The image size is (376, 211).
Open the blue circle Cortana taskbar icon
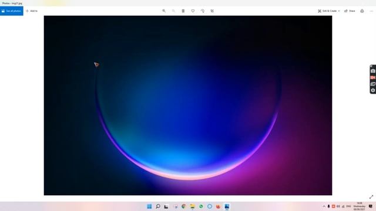[x=210, y=206]
